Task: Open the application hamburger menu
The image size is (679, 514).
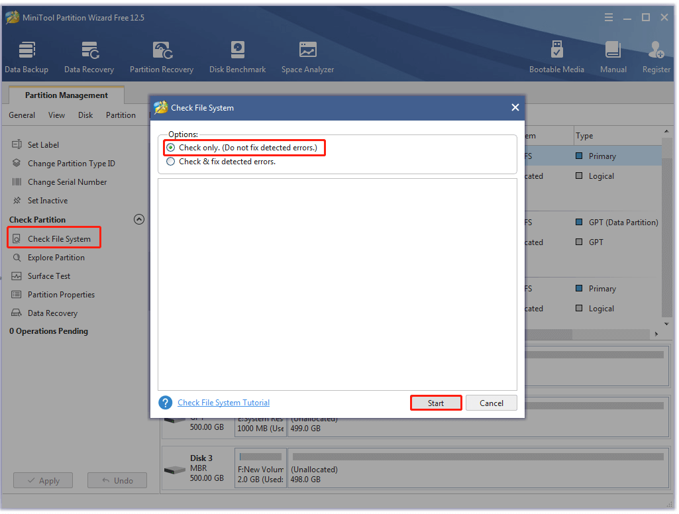Action: click(x=608, y=17)
